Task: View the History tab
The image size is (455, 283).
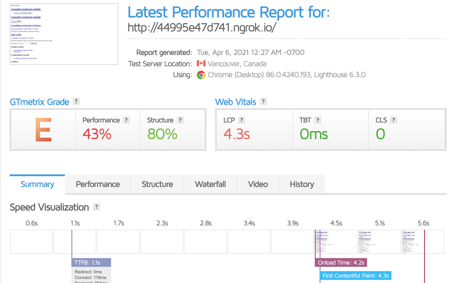Action: point(302,184)
